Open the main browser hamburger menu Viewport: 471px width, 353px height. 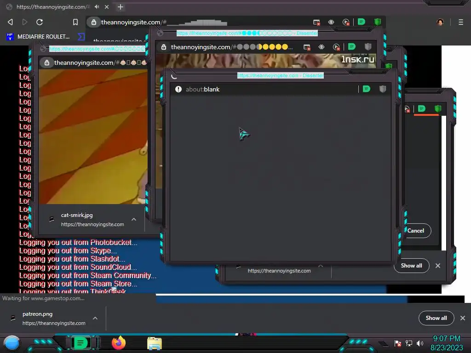point(461,22)
